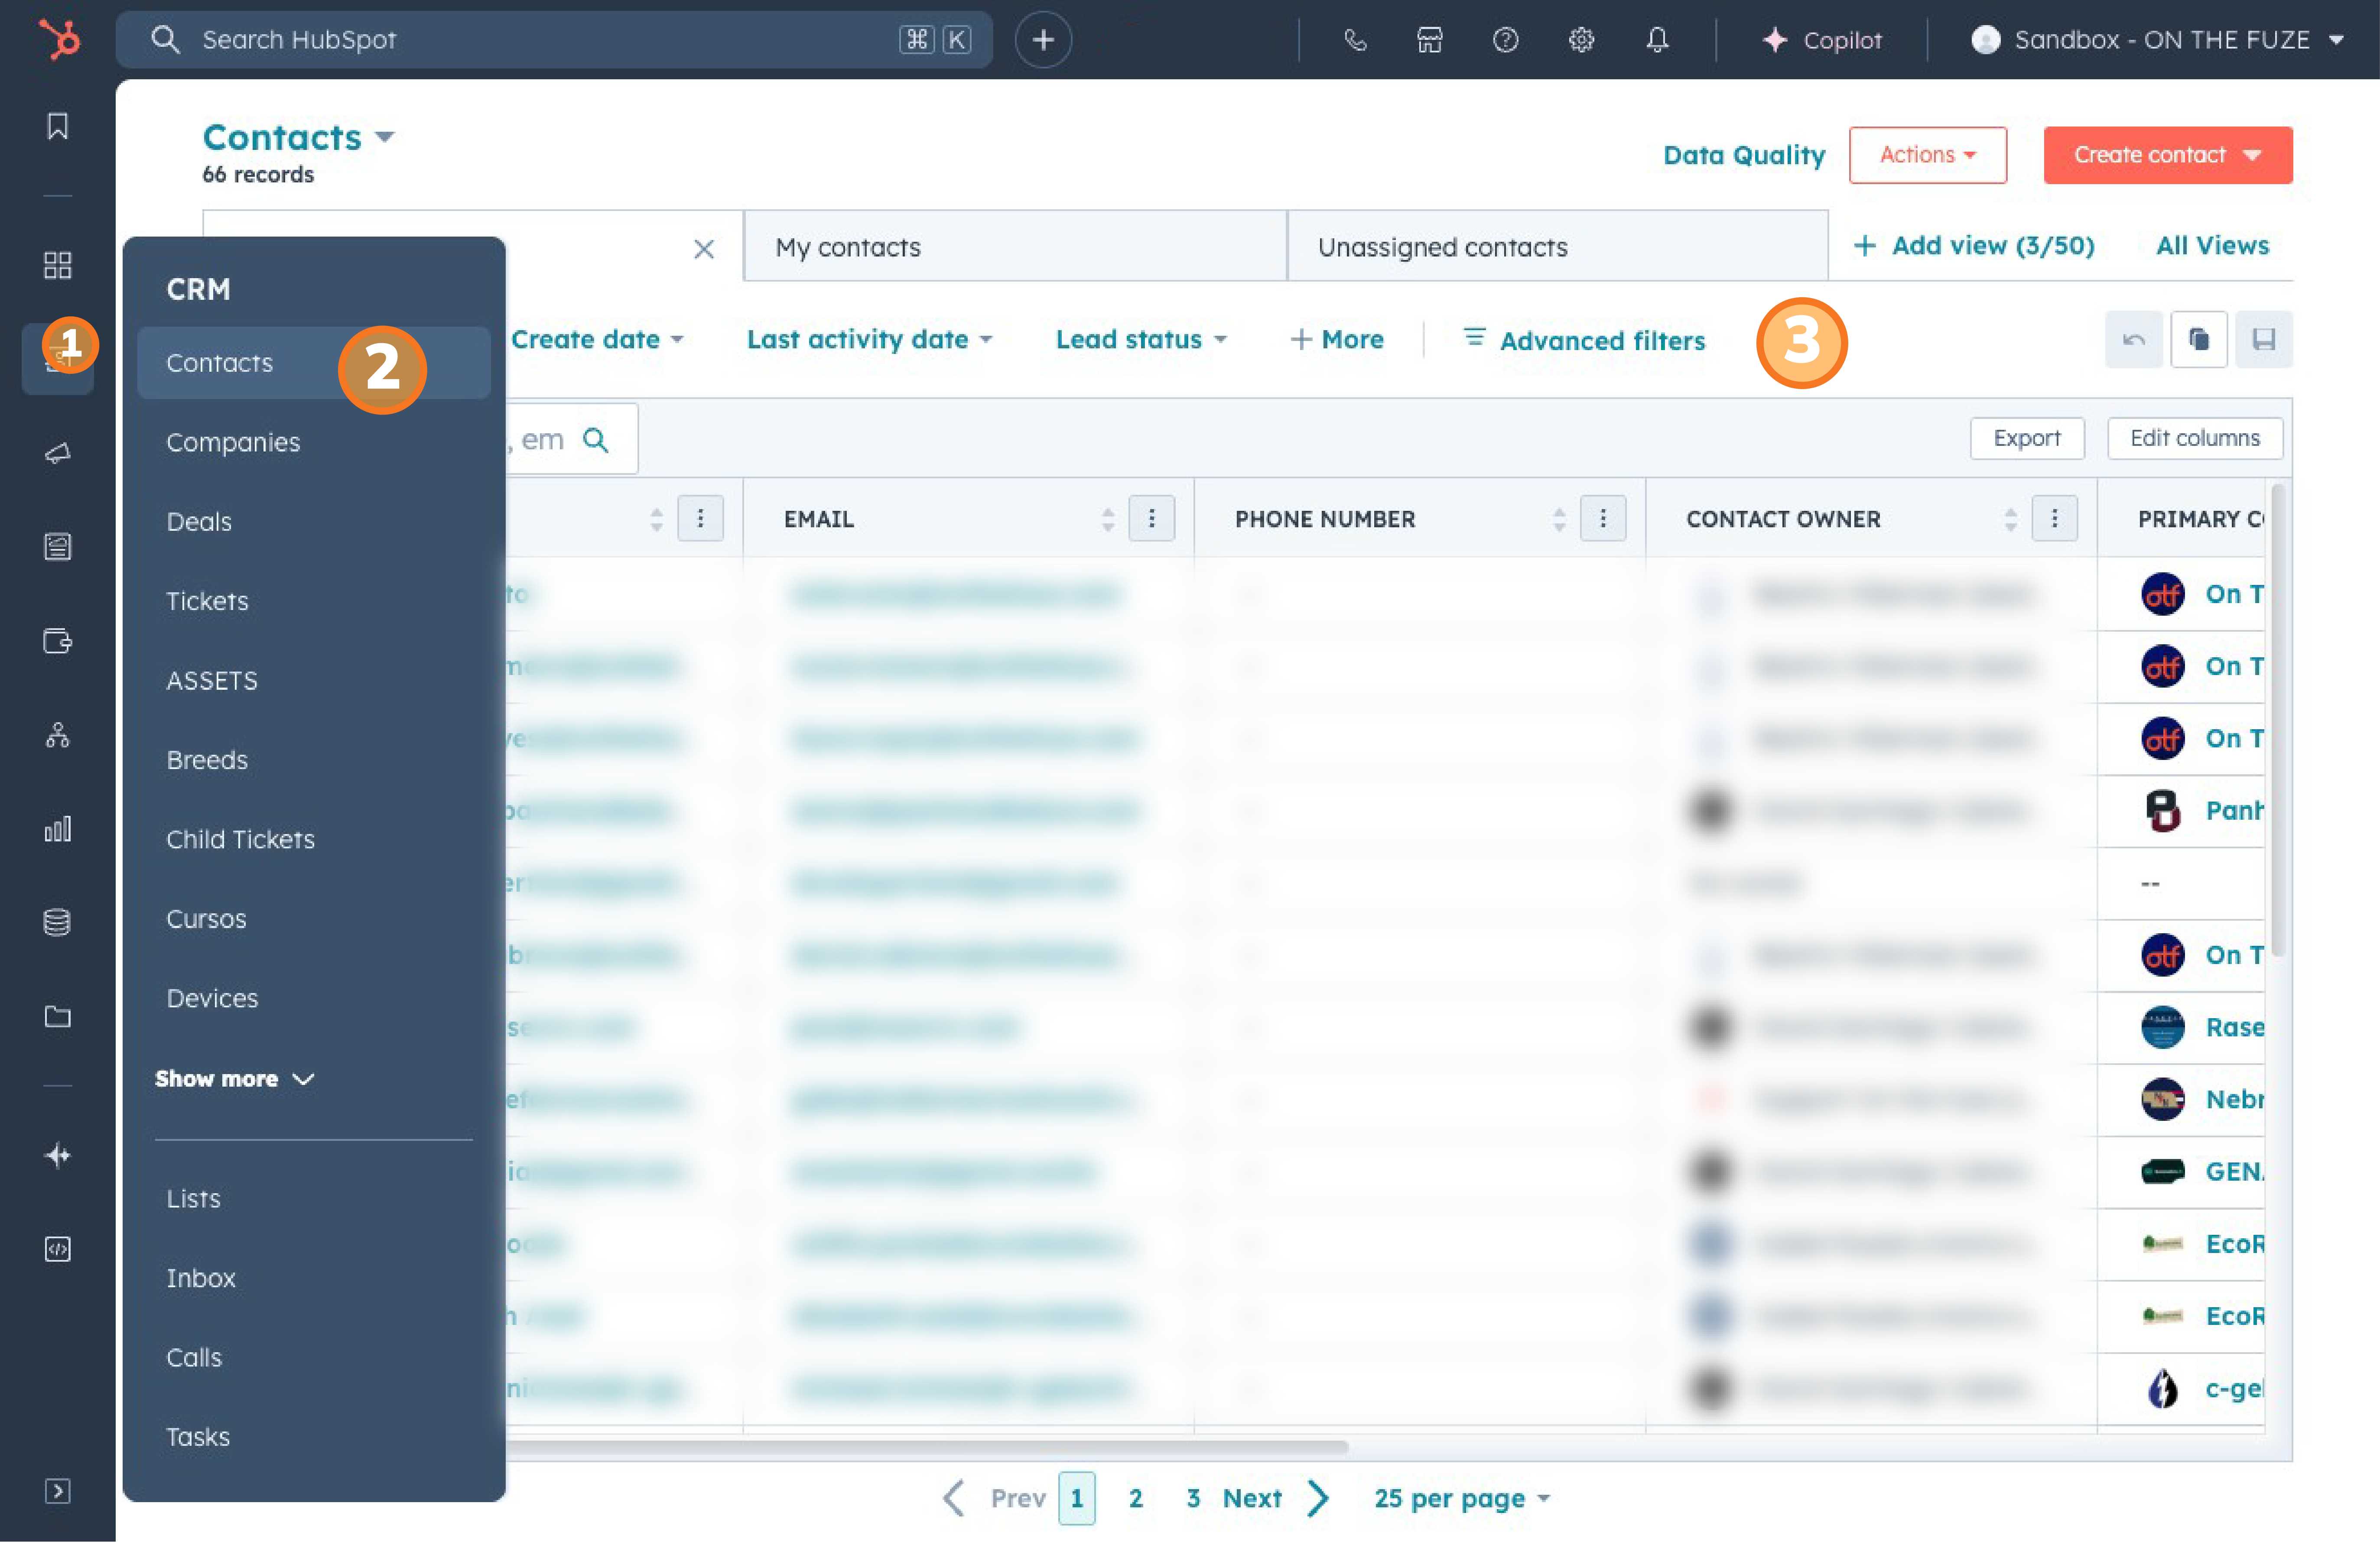Open Advanced filters
The height and width of the screenshot is (1542, 2380).
click(x=1584, y=340)
